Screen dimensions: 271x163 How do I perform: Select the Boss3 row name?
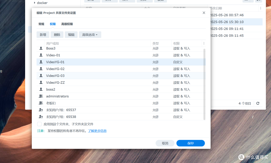tap(51, 48)
